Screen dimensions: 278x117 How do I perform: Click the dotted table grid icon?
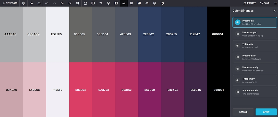click(116, 3)
